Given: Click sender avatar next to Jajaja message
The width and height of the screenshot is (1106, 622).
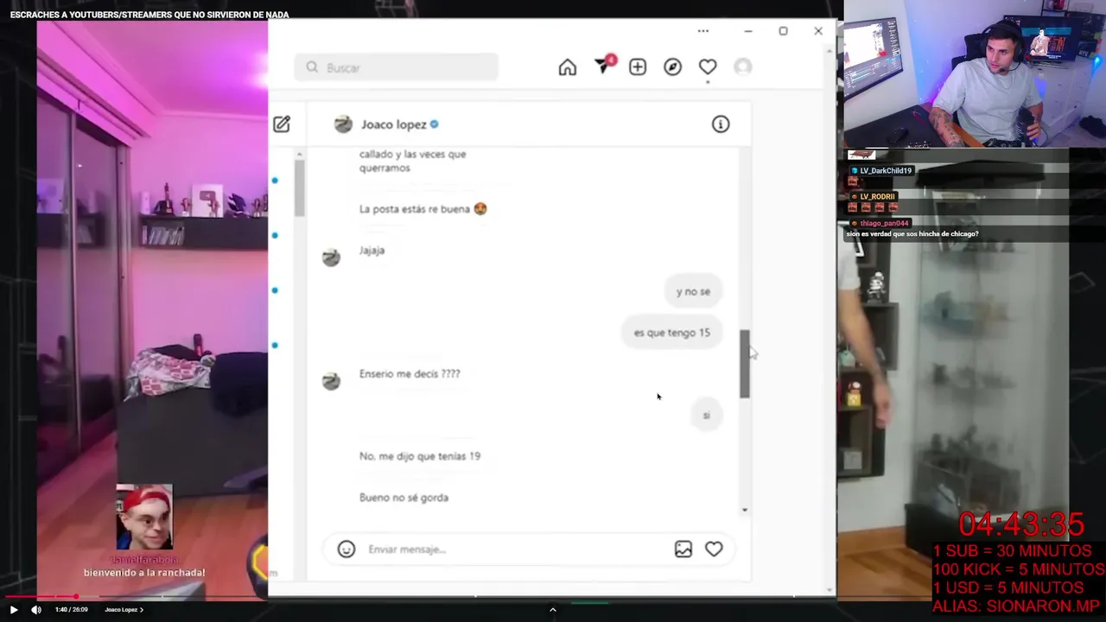Looking at the screenshot, I should point(331,257).
